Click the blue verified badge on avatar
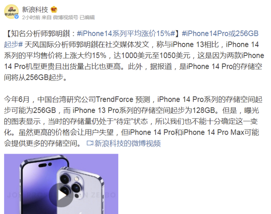Viewport: 271px width, 214px height. [16, 17]
